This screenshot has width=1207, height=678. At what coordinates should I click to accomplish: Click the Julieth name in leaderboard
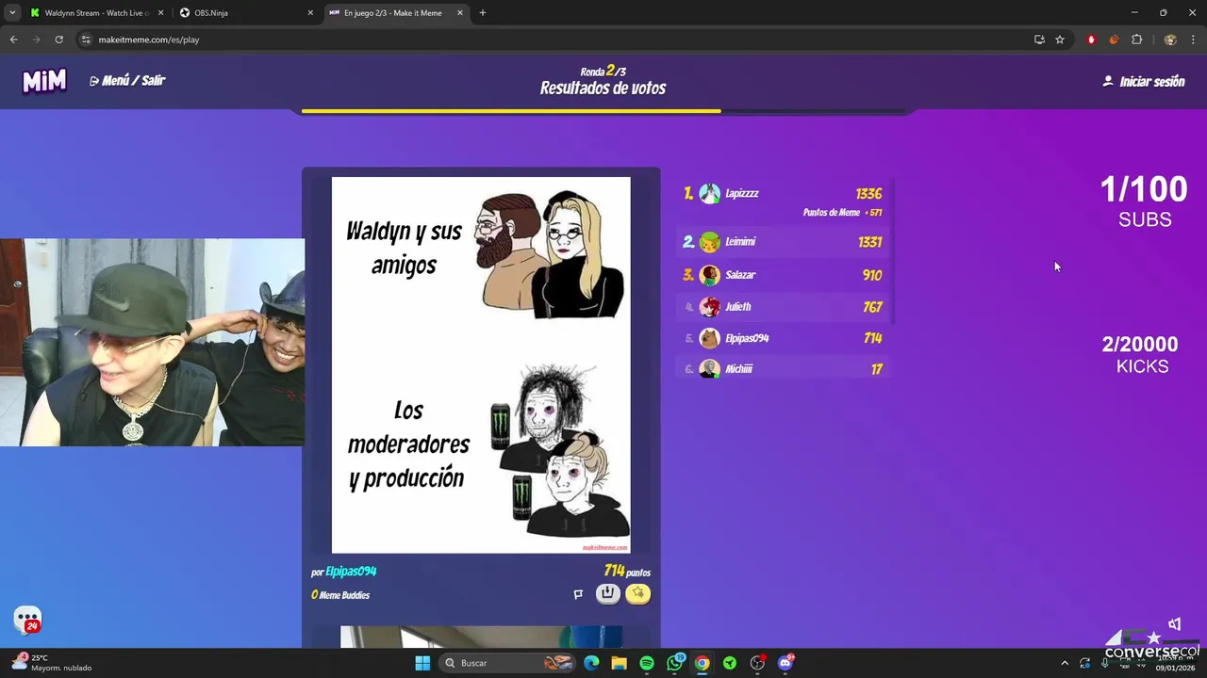[x=737, y=307]
